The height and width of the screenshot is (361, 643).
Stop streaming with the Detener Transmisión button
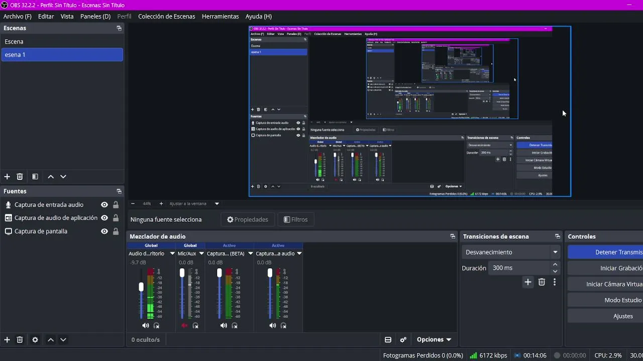605,252
